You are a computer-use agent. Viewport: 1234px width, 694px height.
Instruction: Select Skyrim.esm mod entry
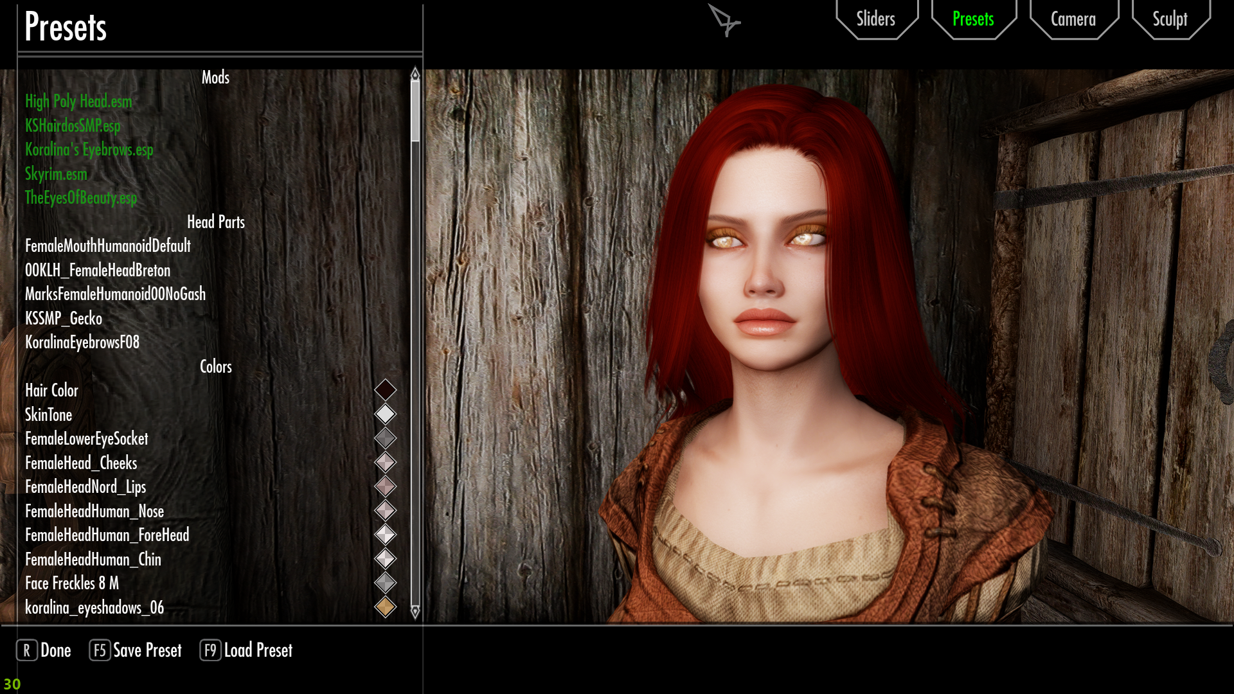(x=56, y=173)
